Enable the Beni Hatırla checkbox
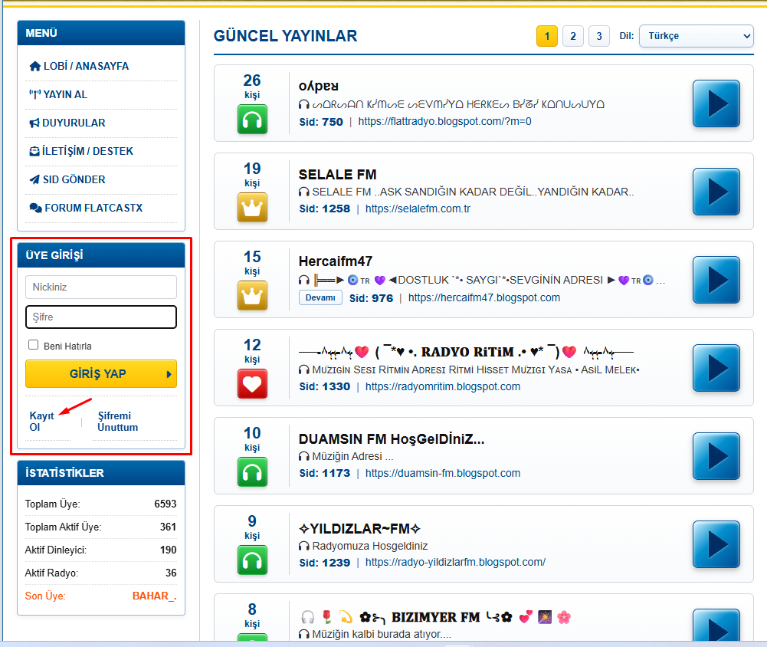This screenshot has height=647, width=767. [33, 345]
